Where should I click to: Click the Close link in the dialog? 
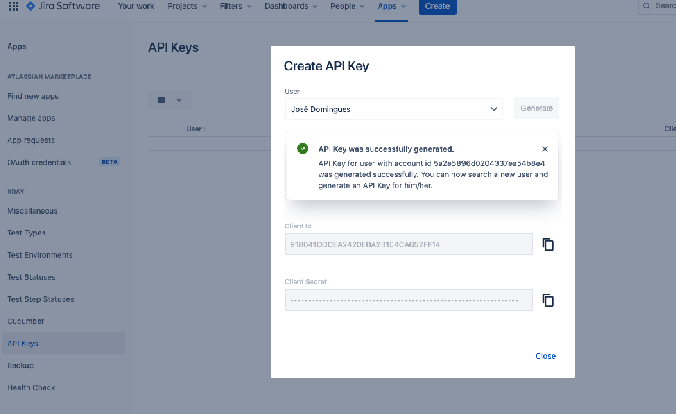pos(545,356)
